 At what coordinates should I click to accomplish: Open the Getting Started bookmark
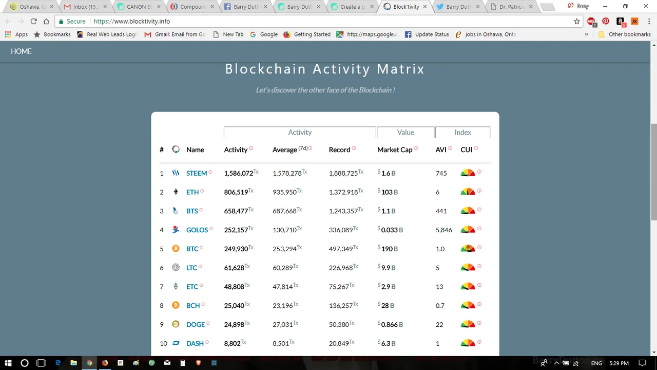[x=307, y=34]
